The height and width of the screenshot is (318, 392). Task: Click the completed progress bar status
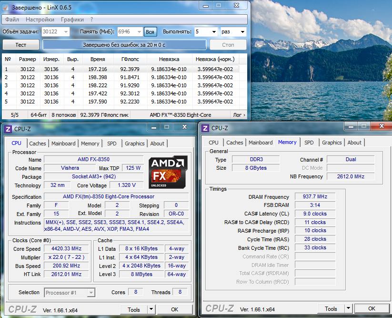pos(124,45)
